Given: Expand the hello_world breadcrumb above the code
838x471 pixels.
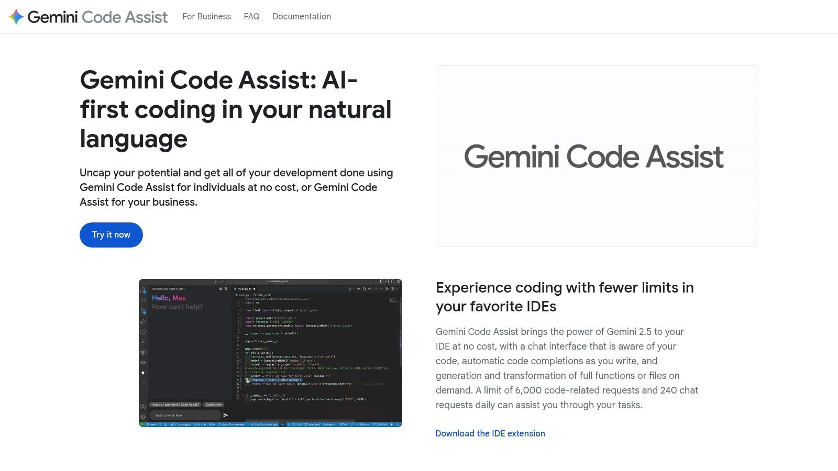Looking at the screenshot, I should point(264,295).
